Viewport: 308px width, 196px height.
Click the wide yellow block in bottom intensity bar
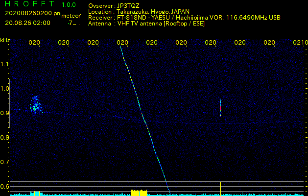(139, 193)
